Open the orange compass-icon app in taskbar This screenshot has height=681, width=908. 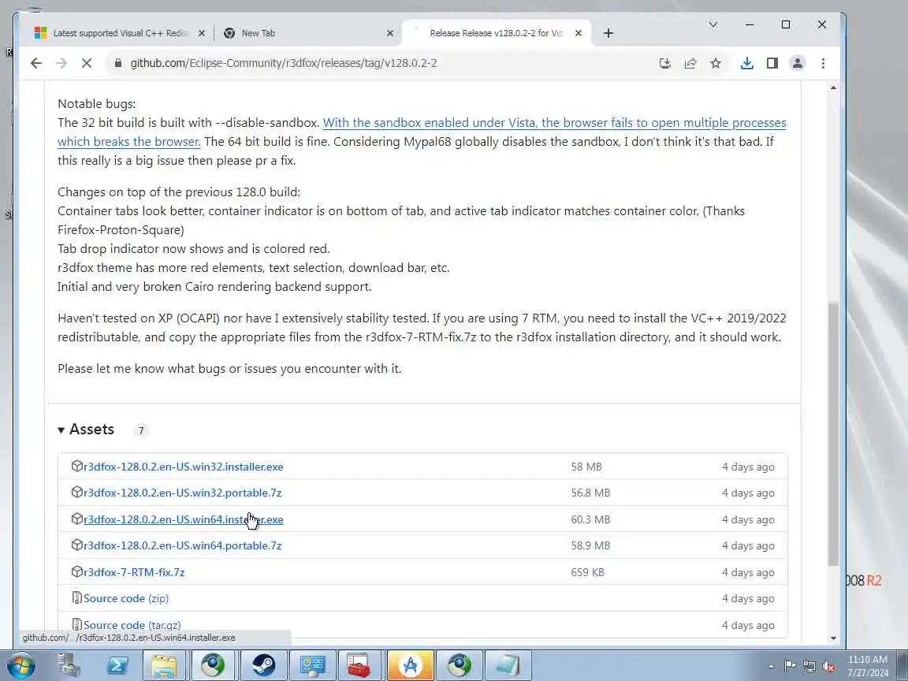pos(410,665)
